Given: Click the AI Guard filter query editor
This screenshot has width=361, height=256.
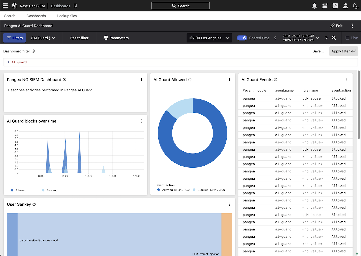Looking at the screenshot, I should (x=180, y=62).
